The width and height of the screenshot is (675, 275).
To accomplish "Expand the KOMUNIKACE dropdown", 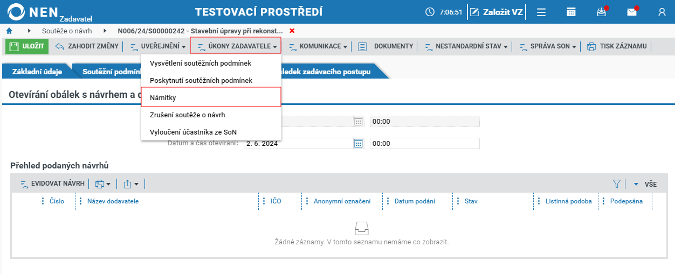I will tap(318, 46).
